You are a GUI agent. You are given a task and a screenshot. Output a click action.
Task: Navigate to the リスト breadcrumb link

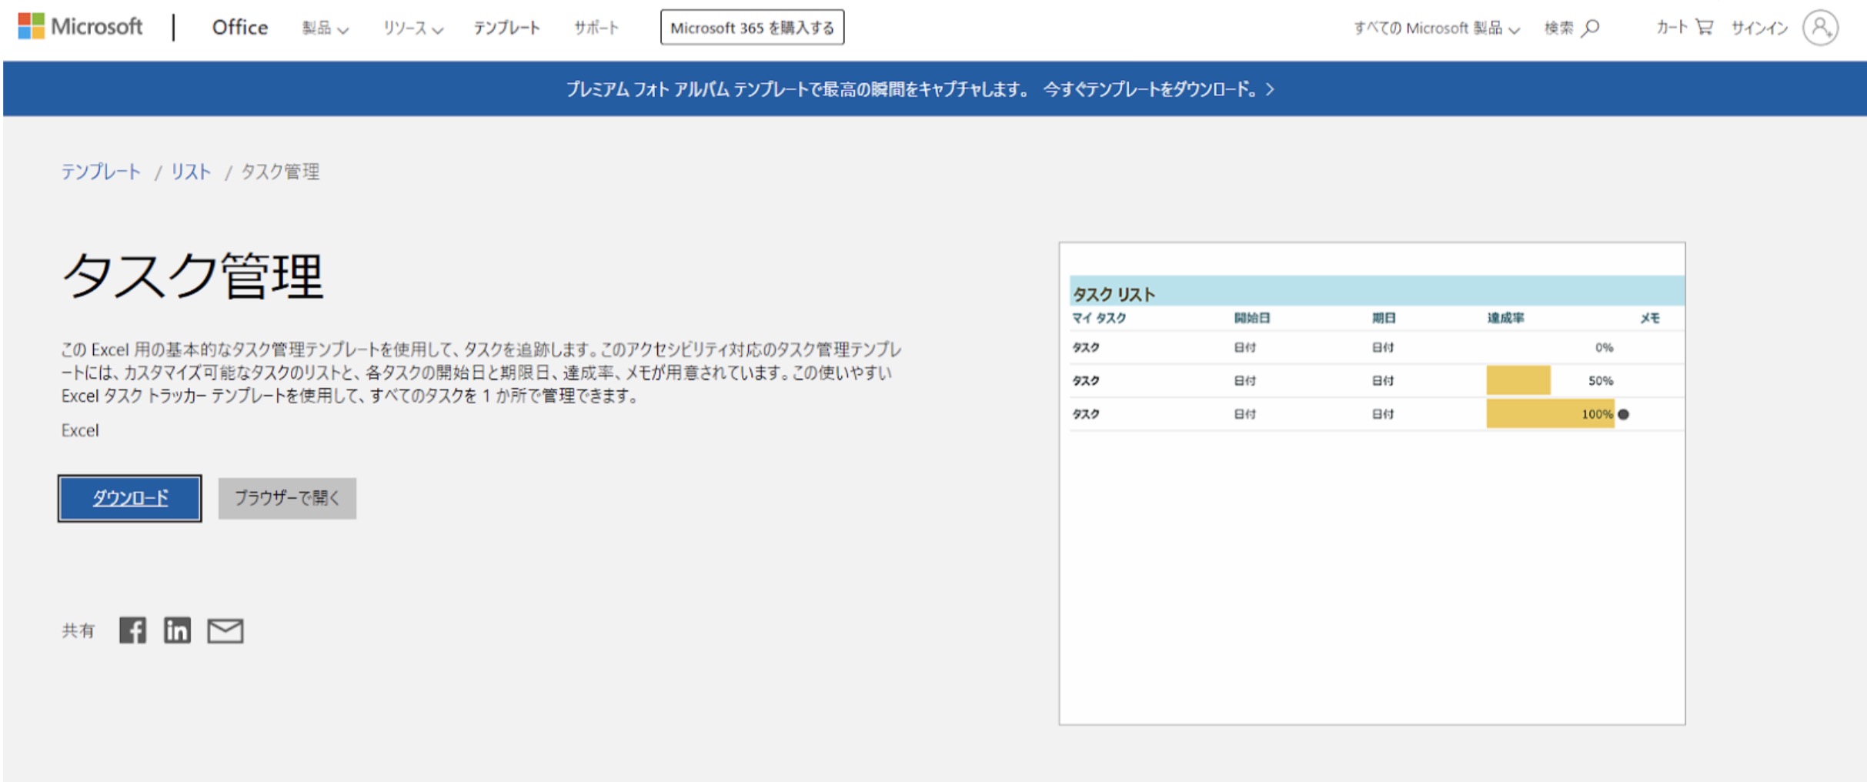(190, 172)
